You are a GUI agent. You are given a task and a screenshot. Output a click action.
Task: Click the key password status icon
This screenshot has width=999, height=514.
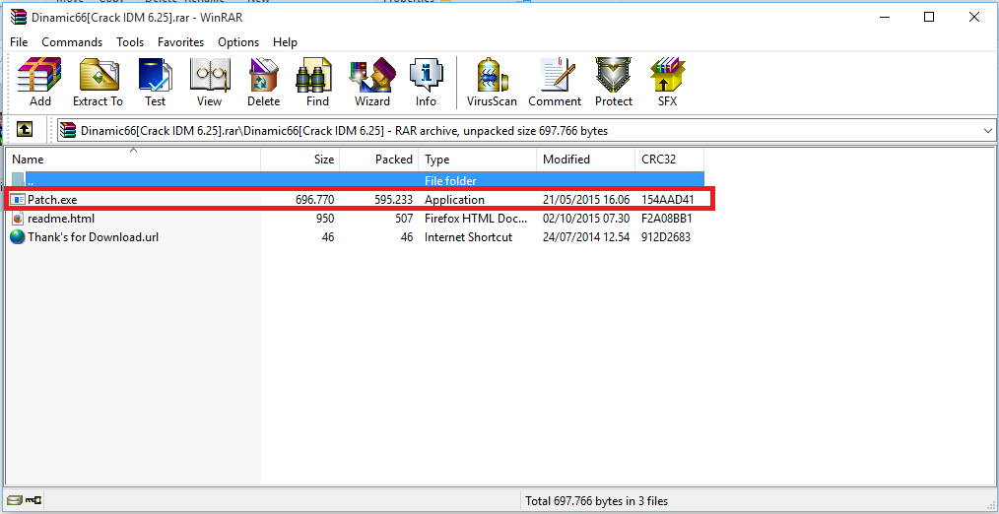tap(33, 501)
